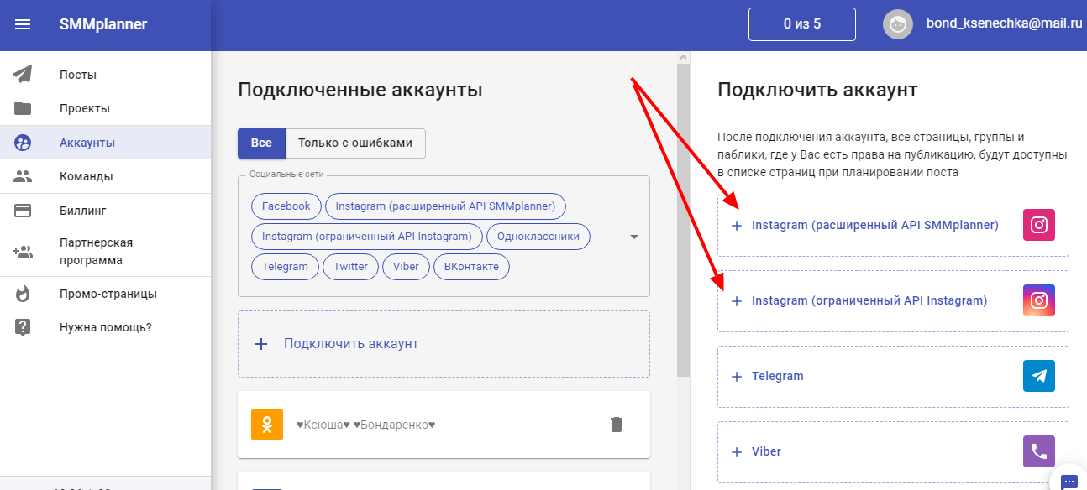The width and height of the screenshot is (1087, 490).
Task: Click Нужна помощь? link
Action: 105,327
